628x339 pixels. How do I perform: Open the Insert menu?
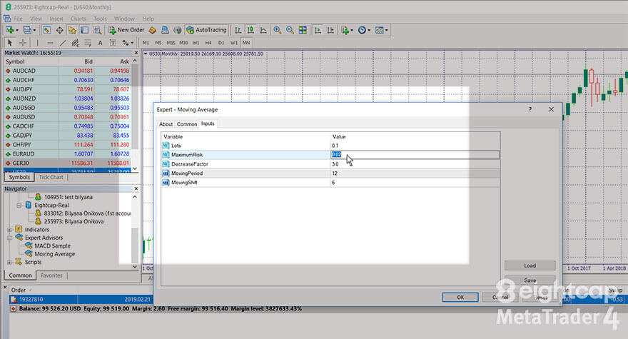point(56,19)
